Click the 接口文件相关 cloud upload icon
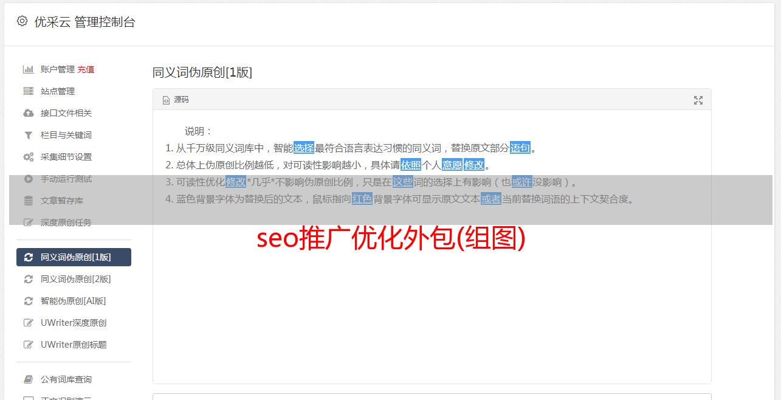The height and width of the screenshot is (400, 781). click(x=28, y=113)
